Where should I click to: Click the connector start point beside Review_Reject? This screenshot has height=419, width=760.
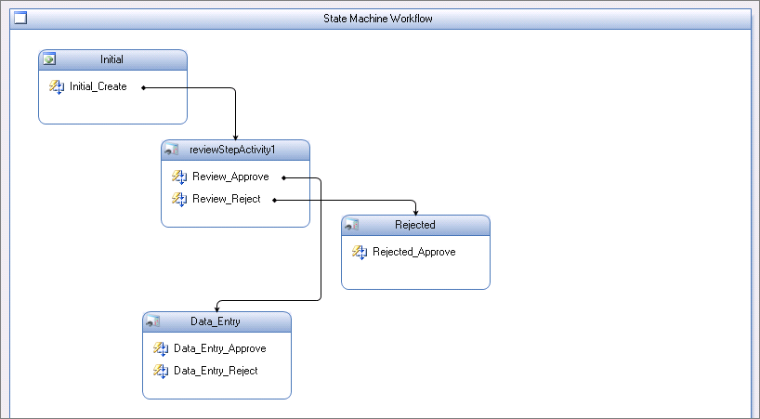point(274,200)
